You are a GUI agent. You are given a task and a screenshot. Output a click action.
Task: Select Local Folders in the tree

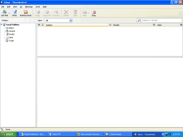click(13, 24)
